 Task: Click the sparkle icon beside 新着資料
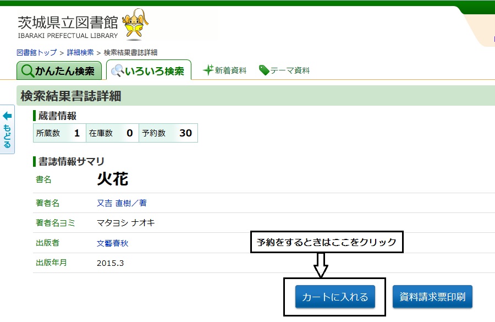[x=208, y=70]
